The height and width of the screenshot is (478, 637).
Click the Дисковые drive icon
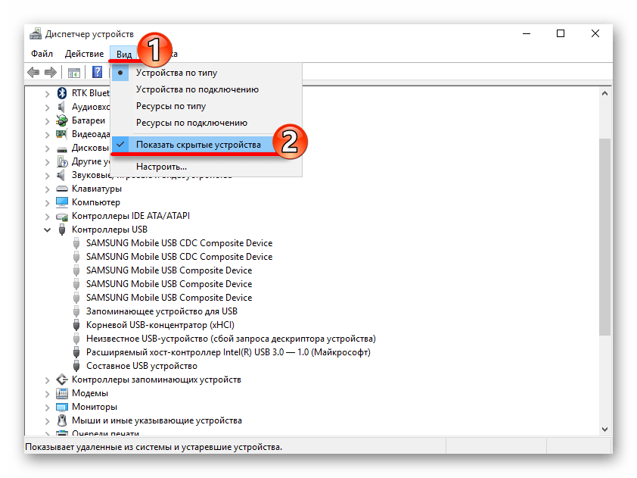[62, 149]
